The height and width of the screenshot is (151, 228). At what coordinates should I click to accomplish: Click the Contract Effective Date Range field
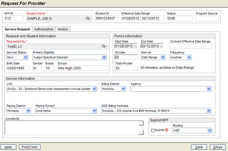tap(191, 46)
